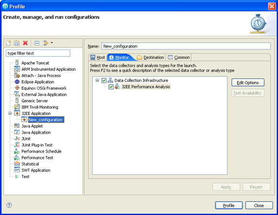The width and height of the screenshot is (278, 215).
Task: Click the Apache Tomcat icon in tree
Action: [17, 63]
